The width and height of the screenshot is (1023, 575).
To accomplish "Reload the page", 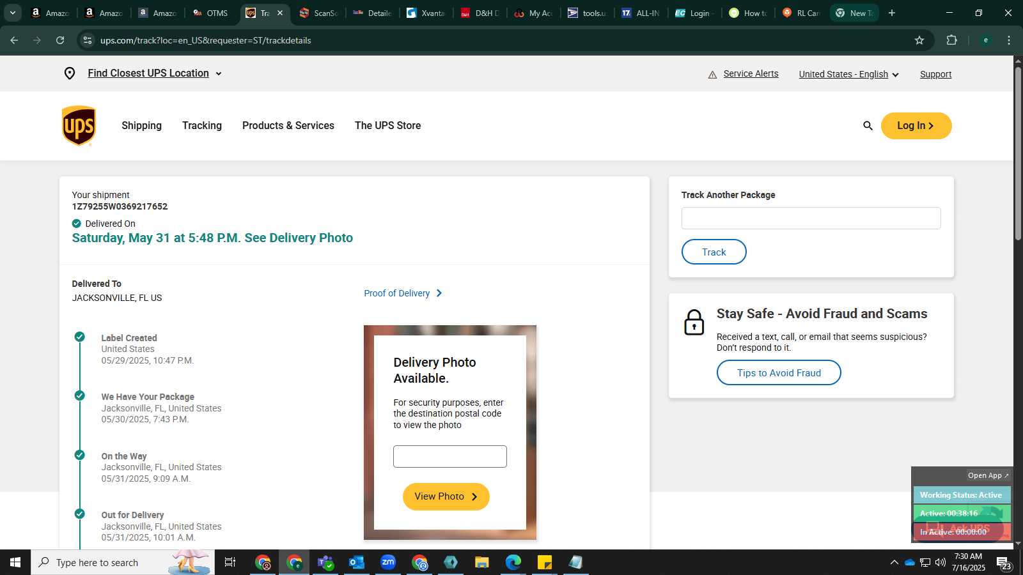I will click(x=60, y=40).
